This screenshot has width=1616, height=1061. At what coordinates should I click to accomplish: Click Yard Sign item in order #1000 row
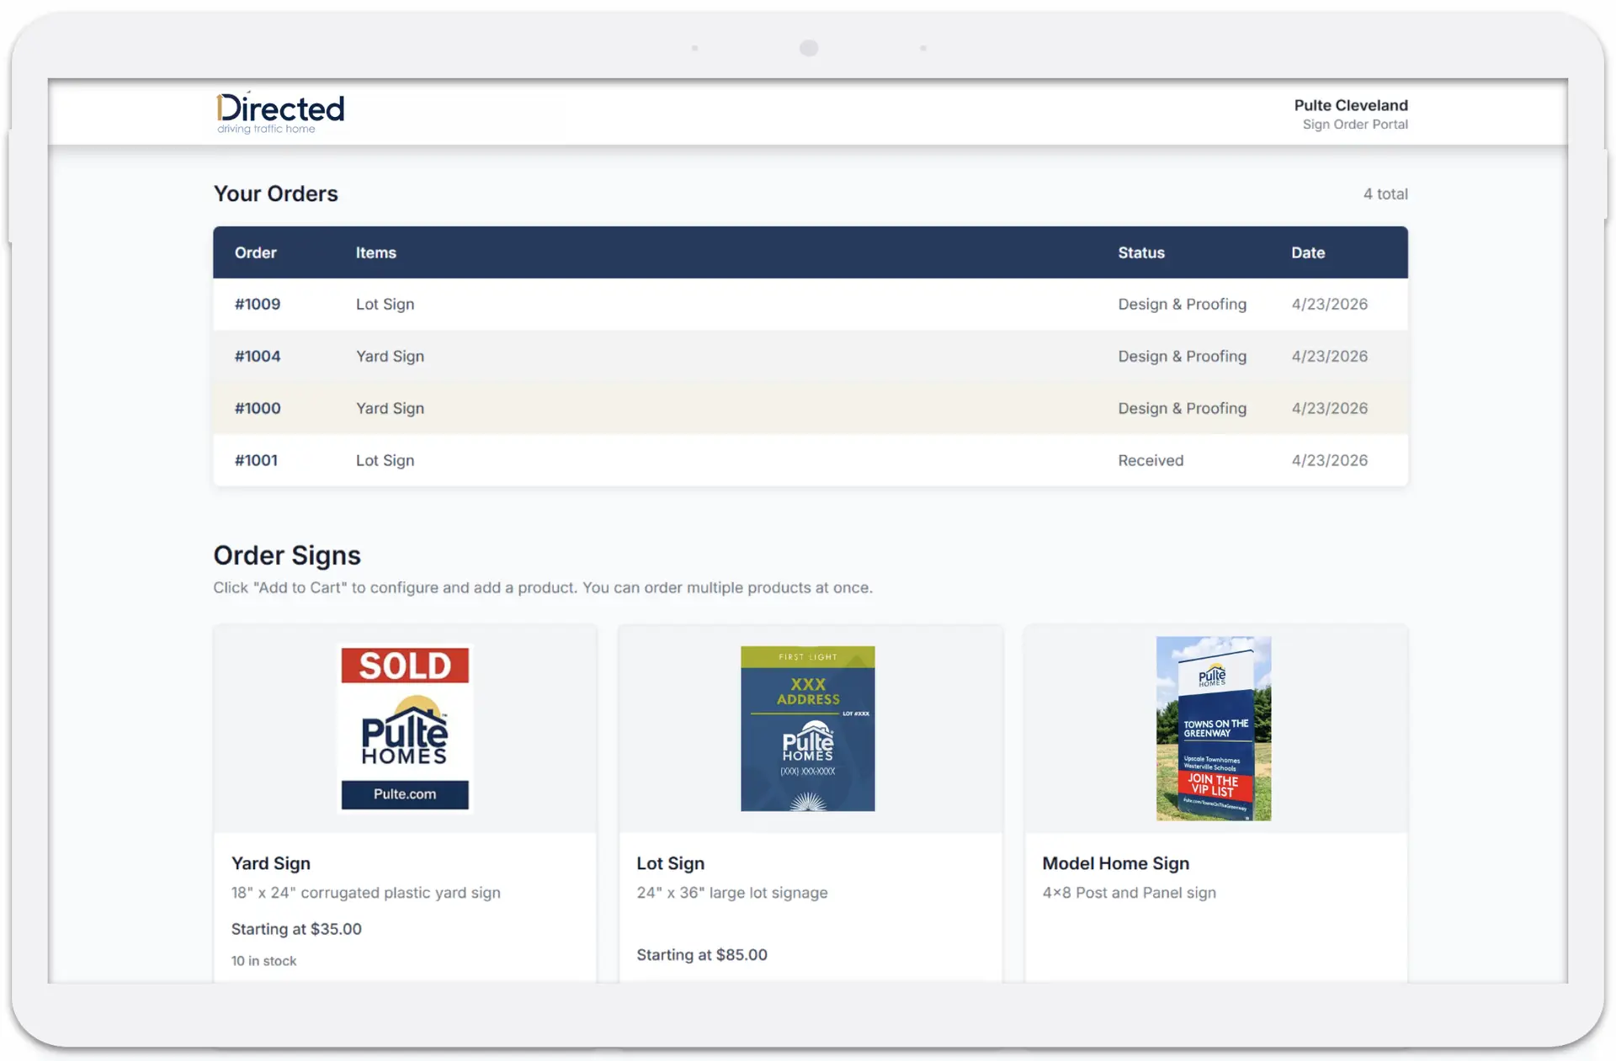(x=390, y=409)
